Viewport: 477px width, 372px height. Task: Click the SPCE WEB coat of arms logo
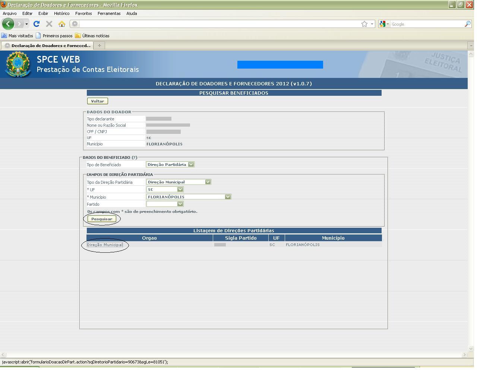click(x=18, y=64)
